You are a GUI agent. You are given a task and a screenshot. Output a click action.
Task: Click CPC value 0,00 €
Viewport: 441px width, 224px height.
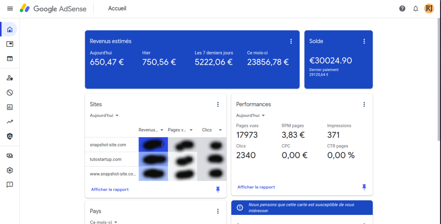[x=294, y=155]
